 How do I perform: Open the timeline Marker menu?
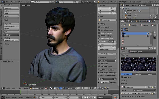click(x=14, y=97)
